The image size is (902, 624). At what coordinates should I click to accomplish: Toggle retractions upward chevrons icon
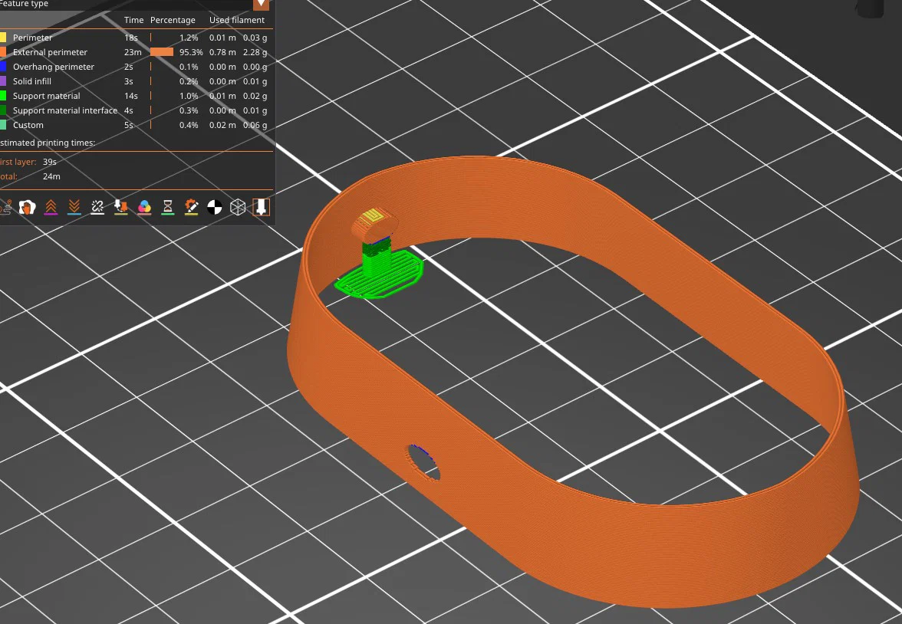point(51,207)
